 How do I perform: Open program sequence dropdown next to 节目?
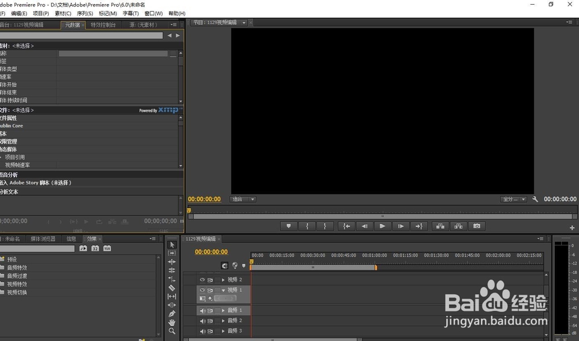244,23
